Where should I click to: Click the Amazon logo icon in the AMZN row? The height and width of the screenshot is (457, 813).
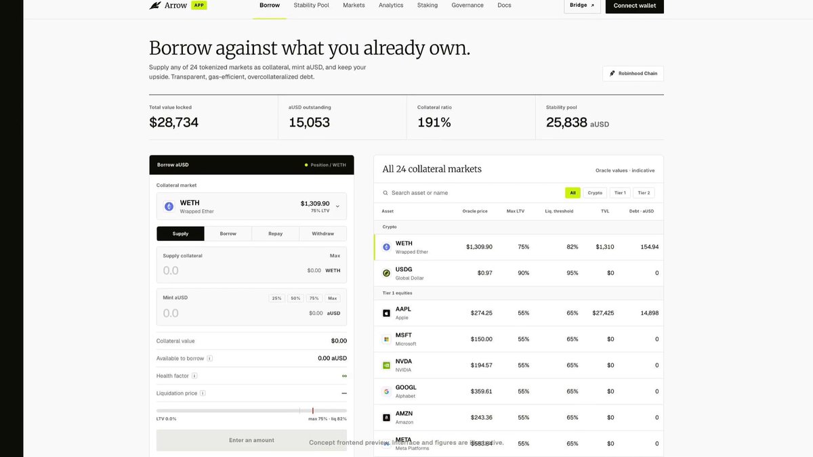(x=386, y=418)
